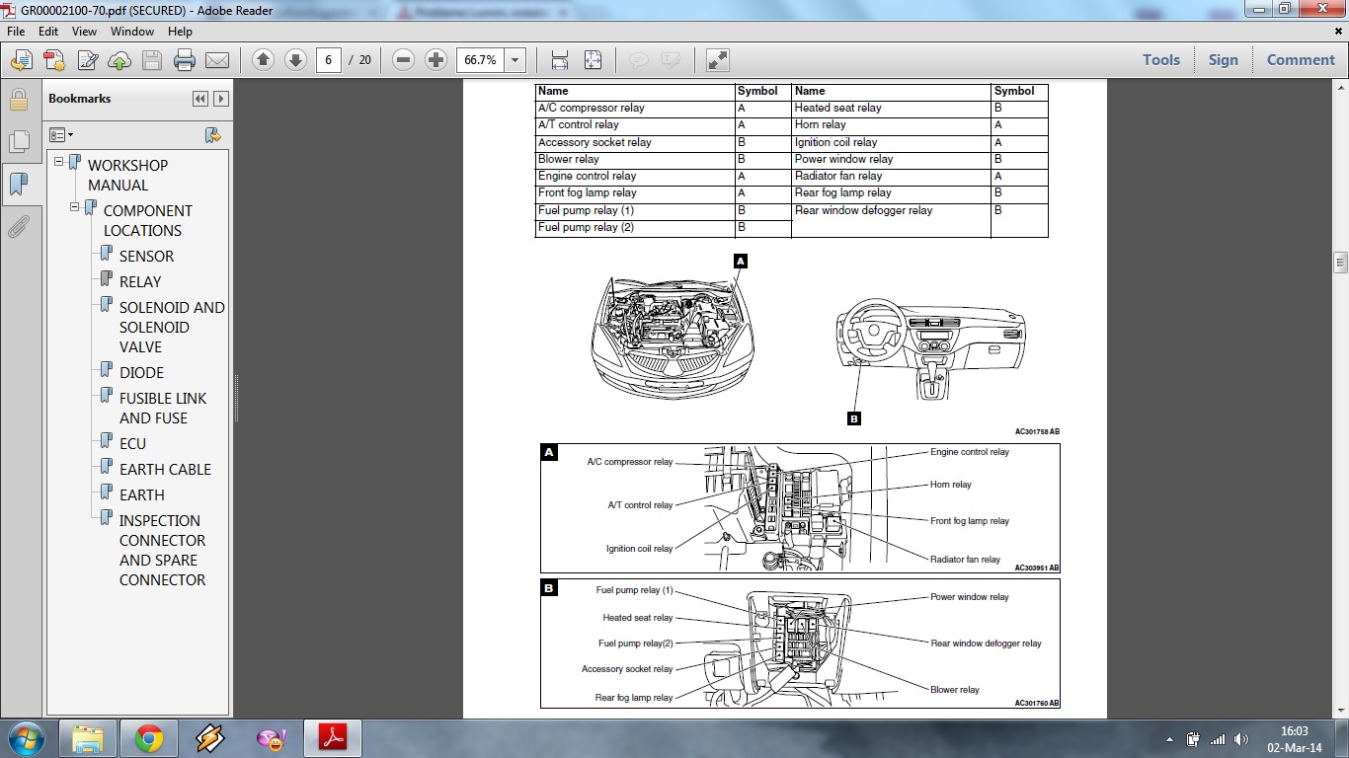Toggle the Bookmarks navigation panel icon

tap(18, 185)
